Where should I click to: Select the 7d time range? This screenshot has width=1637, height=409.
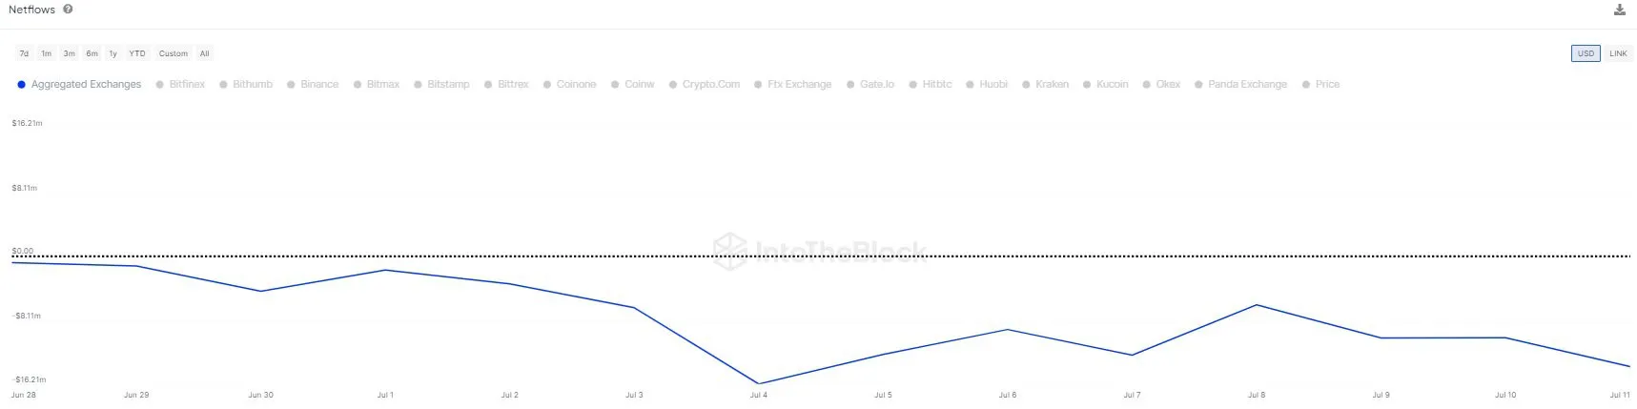24,53
